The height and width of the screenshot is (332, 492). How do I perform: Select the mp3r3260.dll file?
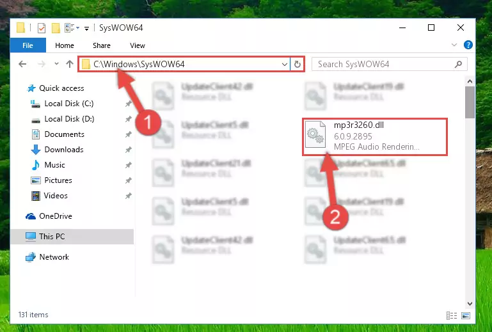click(x=375, y=136)
